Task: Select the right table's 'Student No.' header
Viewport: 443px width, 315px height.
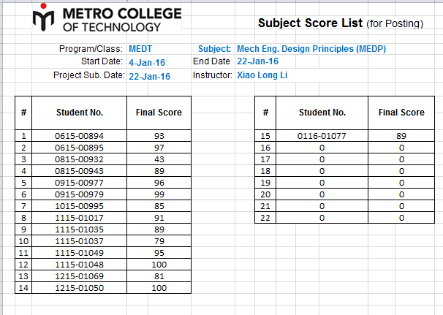Action: tap(322, 113)
